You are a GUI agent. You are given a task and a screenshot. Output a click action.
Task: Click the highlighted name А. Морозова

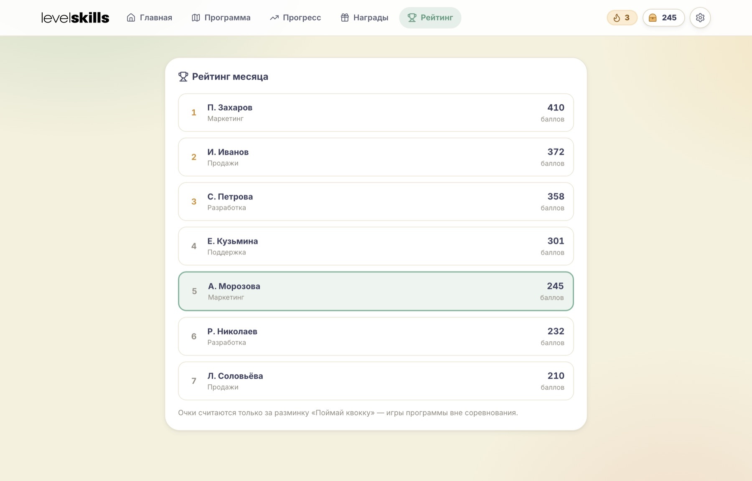[x=234, y=286]
